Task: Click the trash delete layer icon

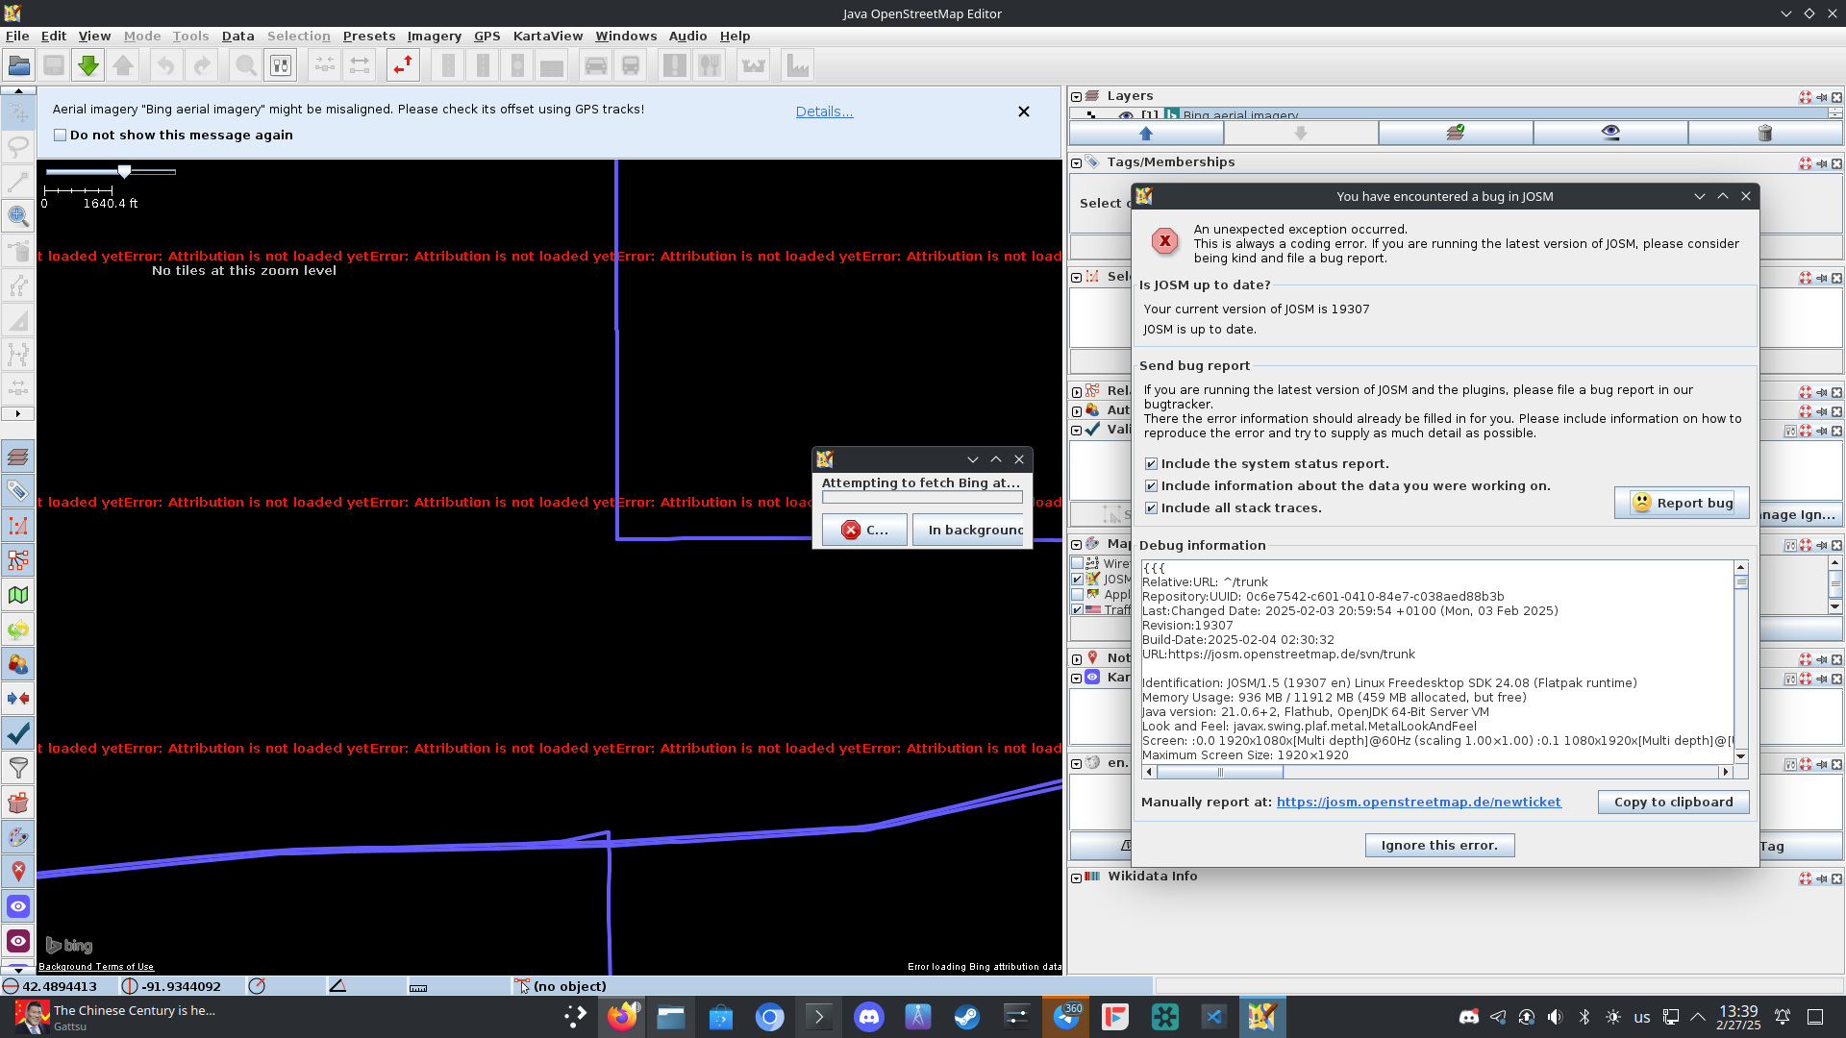Action: (1764, 133)
